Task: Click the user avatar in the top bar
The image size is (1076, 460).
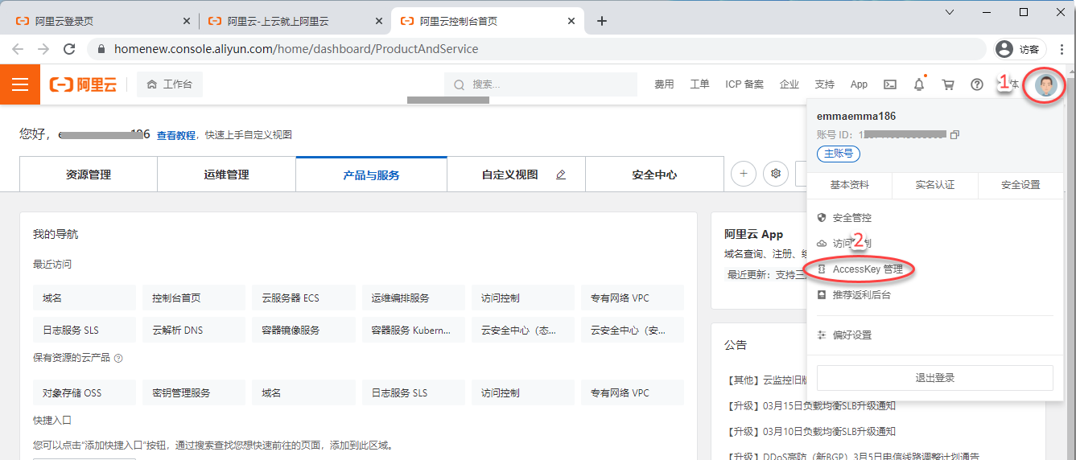Action: pos(1045,84)
